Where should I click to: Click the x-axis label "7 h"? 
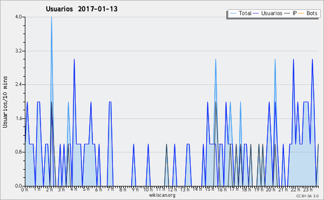tap(110, 189)
